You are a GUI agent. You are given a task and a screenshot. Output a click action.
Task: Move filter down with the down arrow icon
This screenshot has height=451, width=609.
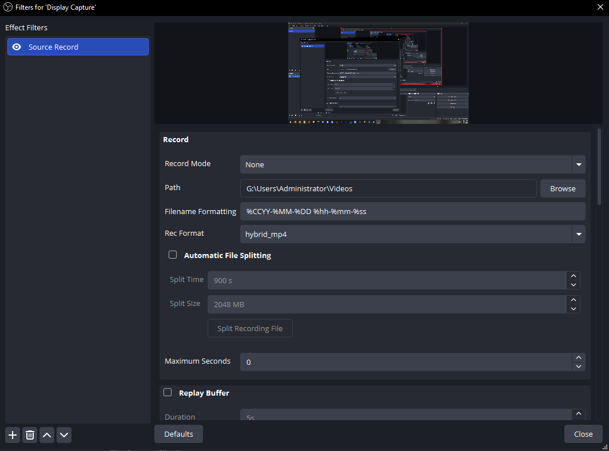[x=64, y=434]
